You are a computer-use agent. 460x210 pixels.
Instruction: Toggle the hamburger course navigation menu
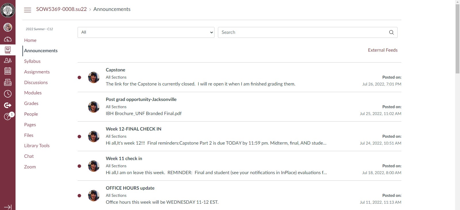pyautogui.click(x=28, y=10)
